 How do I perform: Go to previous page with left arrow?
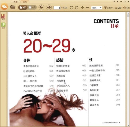point(41,7)
